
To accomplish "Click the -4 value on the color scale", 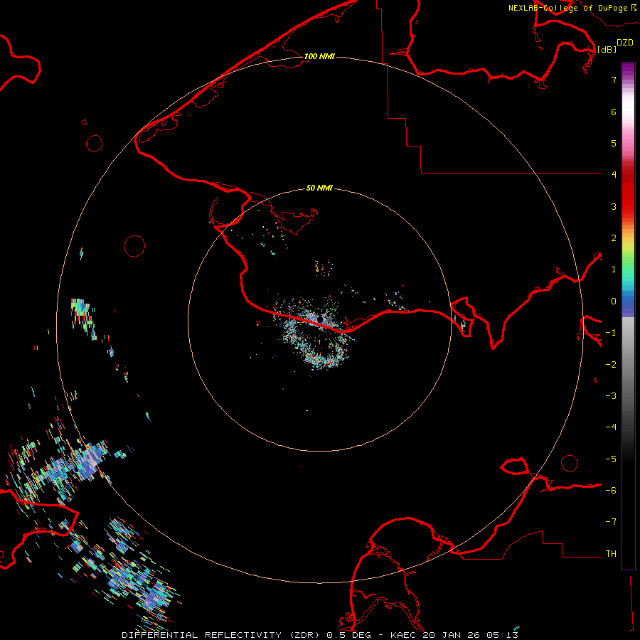I will (611, 427).
